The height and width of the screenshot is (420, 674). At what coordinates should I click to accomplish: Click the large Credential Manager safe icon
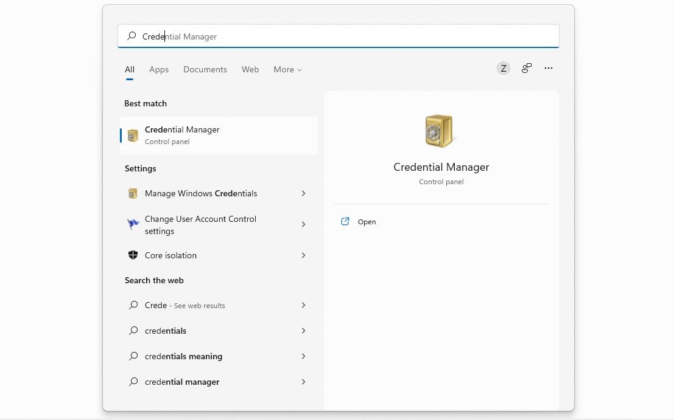coord(440,130)
